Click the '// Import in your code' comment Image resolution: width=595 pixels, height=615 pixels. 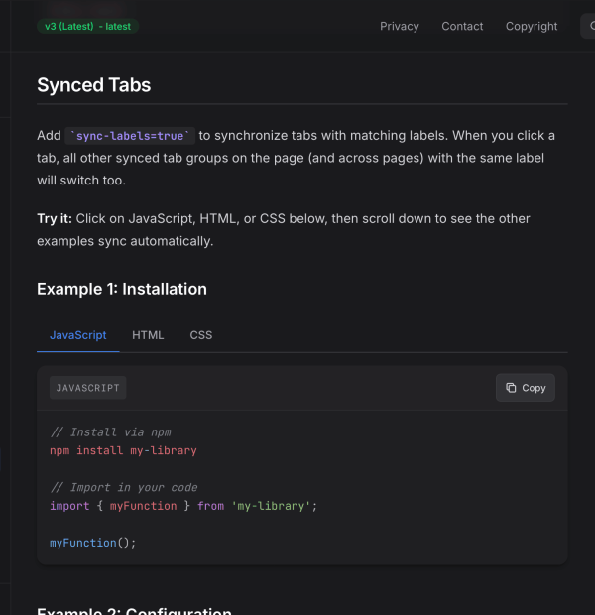tap(123, 487)
